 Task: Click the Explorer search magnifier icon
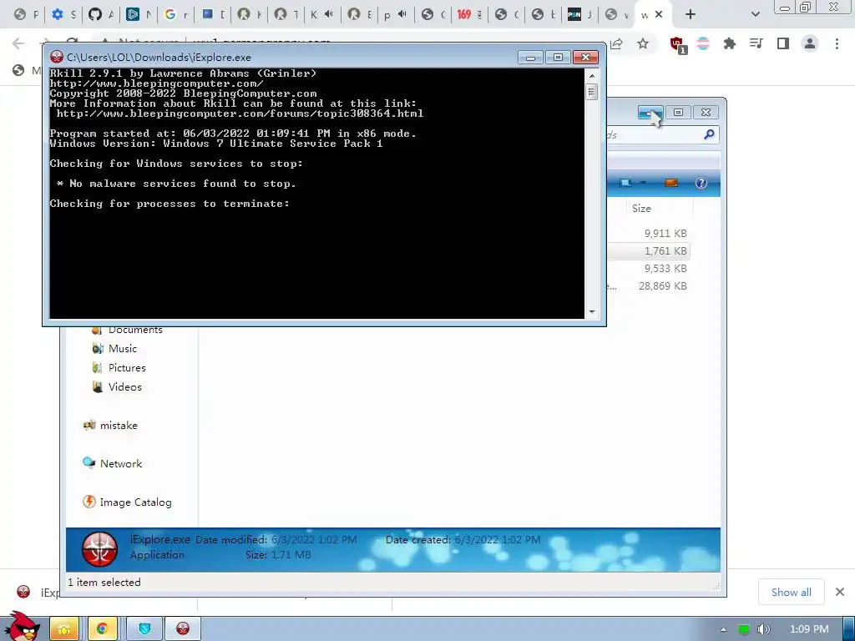pyautogui.click(x=709, y=134)
